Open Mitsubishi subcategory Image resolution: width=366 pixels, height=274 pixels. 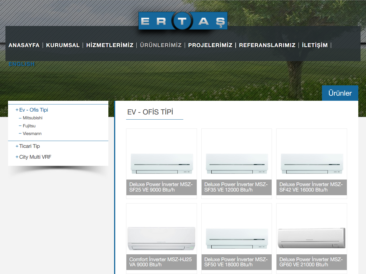[33, 118]
